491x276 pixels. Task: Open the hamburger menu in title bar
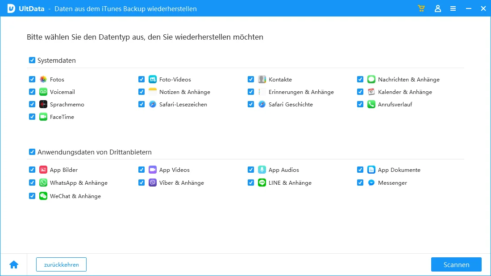[453, 8]
